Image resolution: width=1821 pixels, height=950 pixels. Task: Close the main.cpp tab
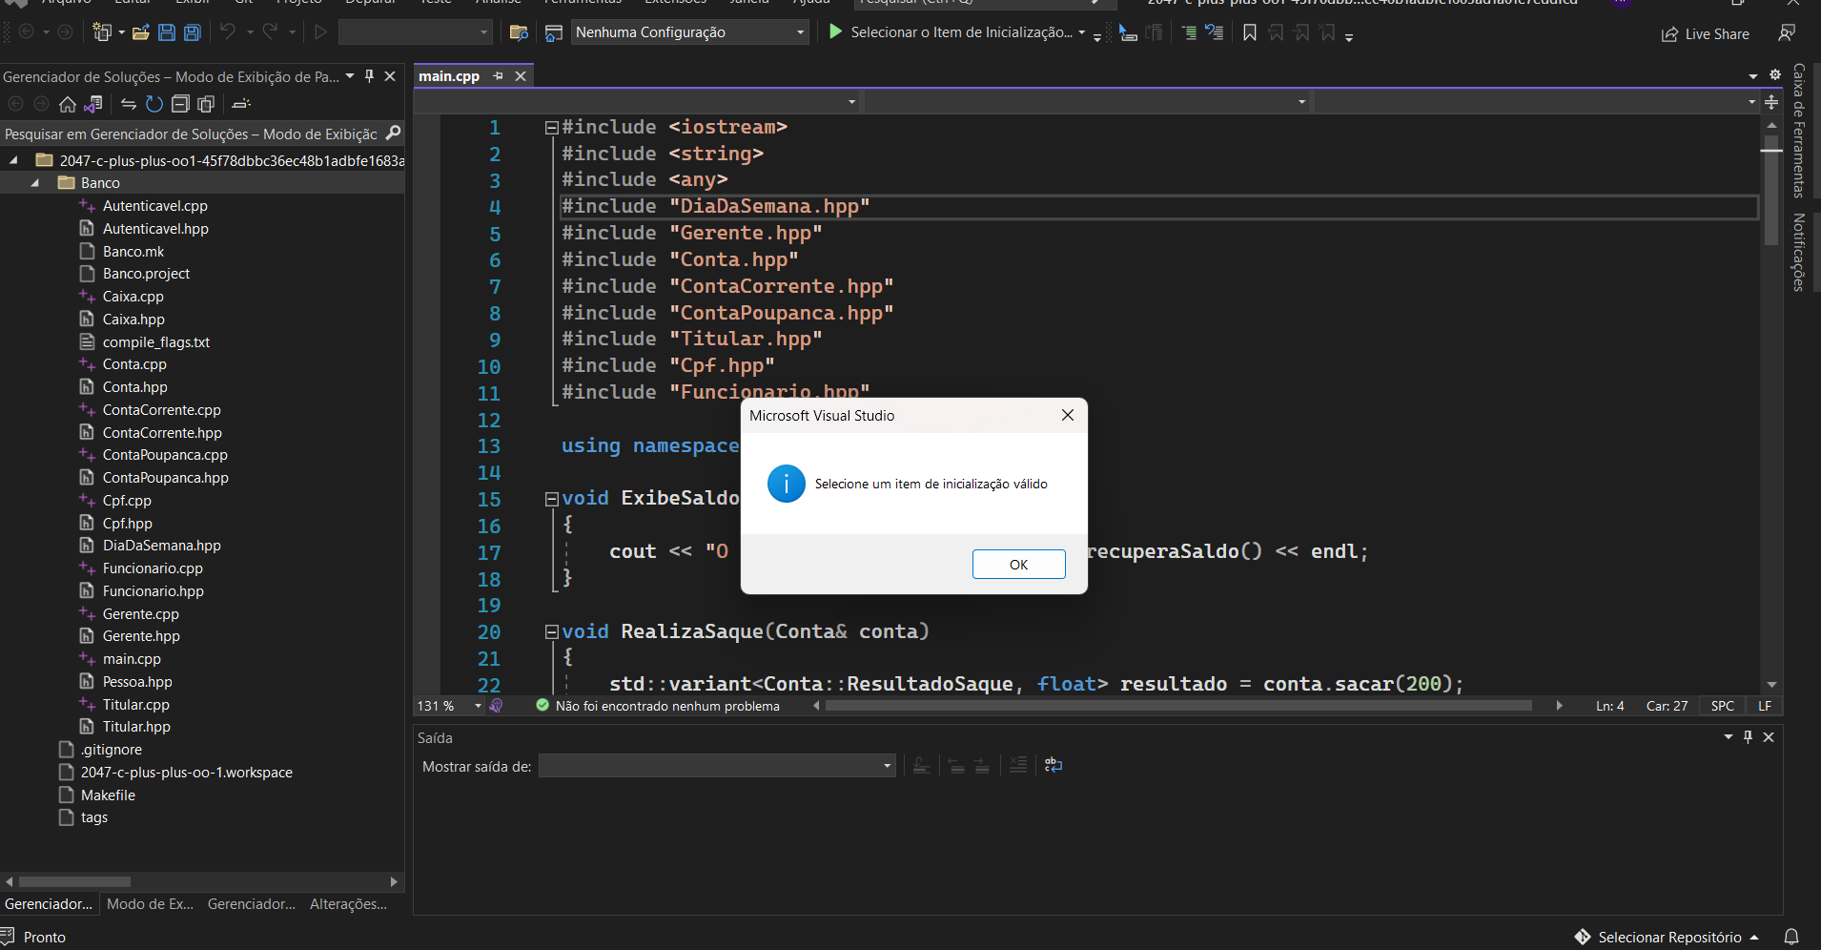coord(521,76)
